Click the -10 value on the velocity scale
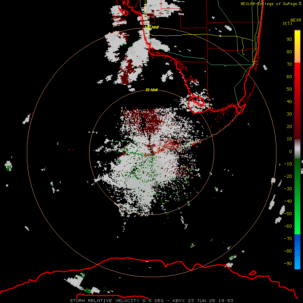Screen dimensions: 303x303 pyautogui.click(x=288, y=164)
